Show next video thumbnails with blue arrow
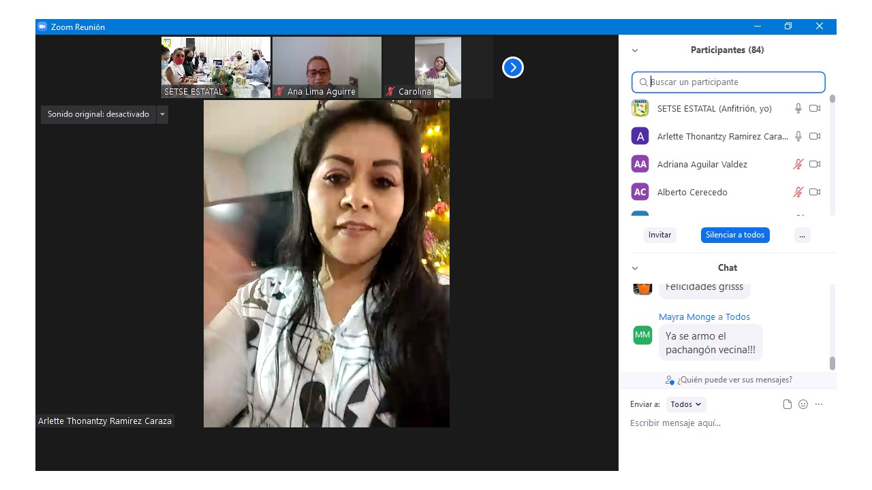The image size is (872, 490). [x=513, y=67]
